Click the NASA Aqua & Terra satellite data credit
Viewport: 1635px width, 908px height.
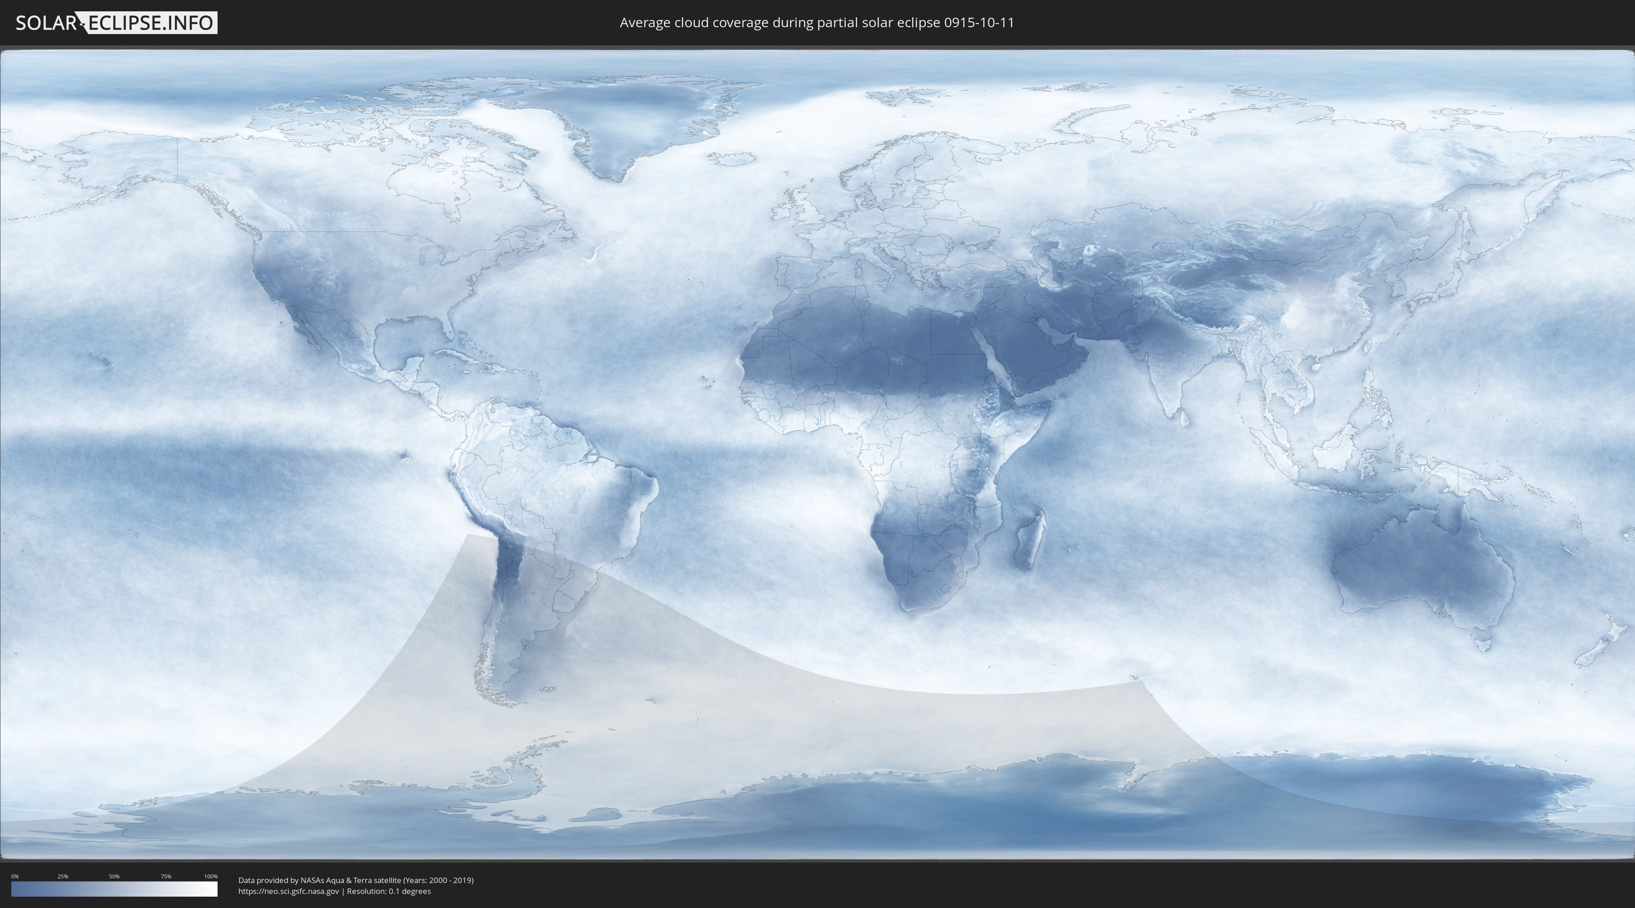click(356, 880)
